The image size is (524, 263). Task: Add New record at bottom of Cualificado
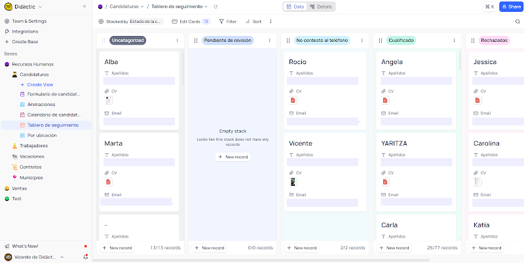coord(394,248)
